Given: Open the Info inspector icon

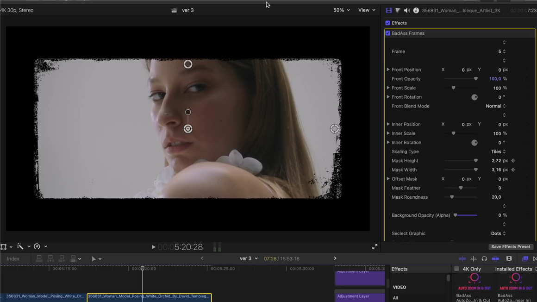Looking at the screenshot, I should pos(416,10).
